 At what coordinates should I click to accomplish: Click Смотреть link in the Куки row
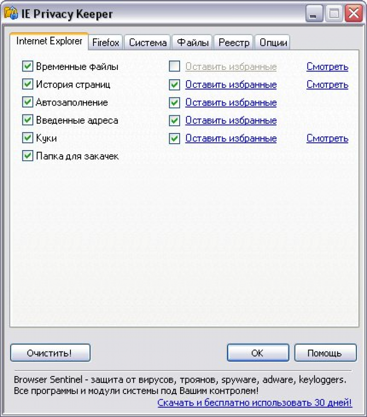coord(327,138)
